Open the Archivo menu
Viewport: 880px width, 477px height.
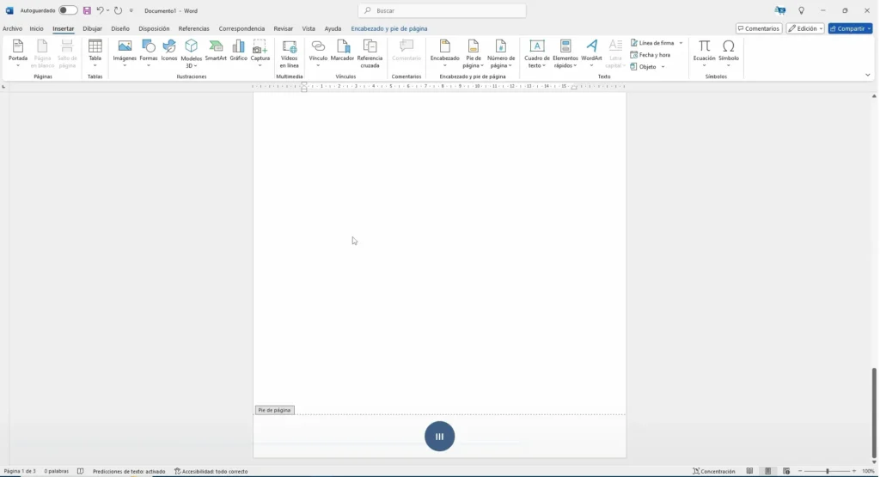point(12,28)
